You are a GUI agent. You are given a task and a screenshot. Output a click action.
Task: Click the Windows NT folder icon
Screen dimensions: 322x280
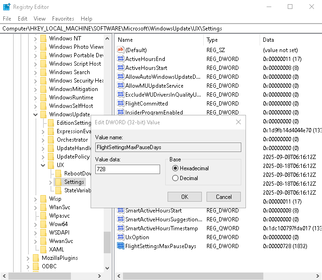(x=43, y=38)
